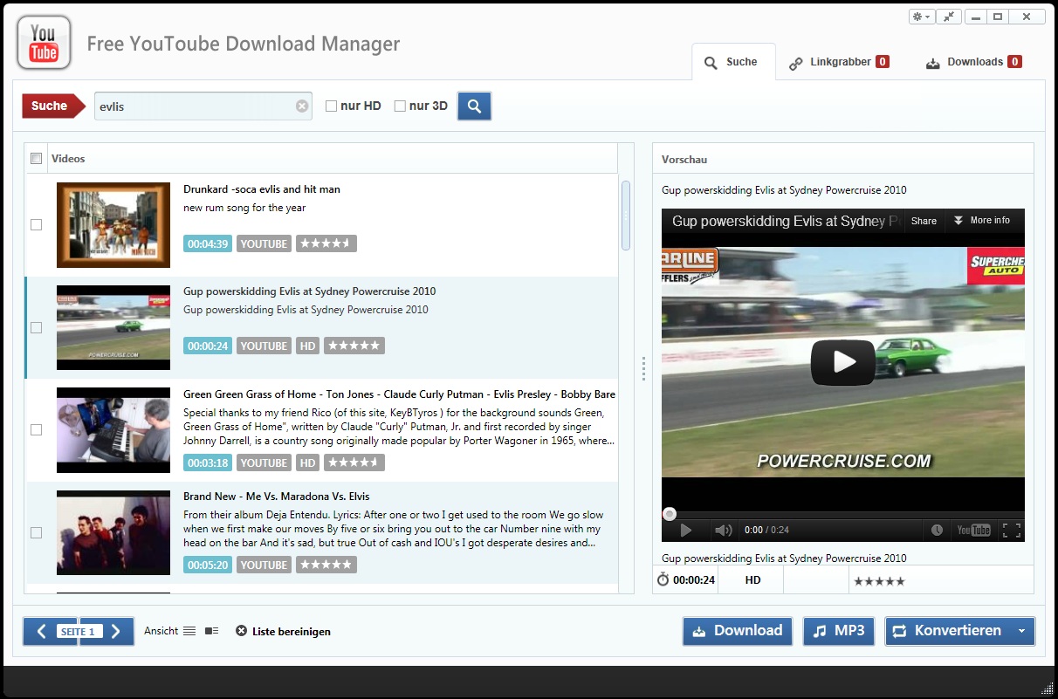Click the YOUTUBE badge on the Brand New row

[x=264, y=565]
